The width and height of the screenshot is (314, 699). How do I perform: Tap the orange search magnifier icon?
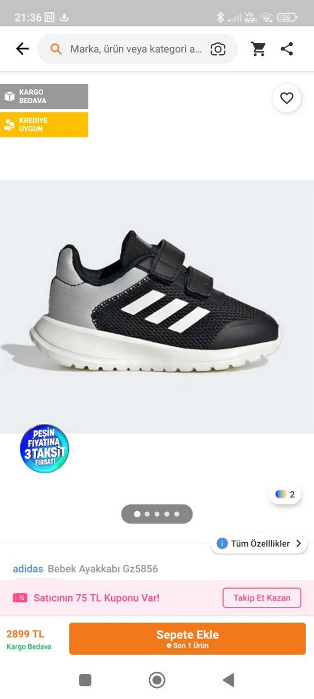[56, 49]
